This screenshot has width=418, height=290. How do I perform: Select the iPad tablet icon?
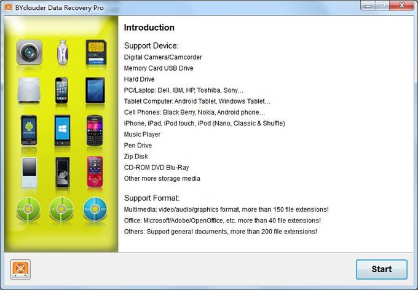pyautogui.click(x=95, y=90)
